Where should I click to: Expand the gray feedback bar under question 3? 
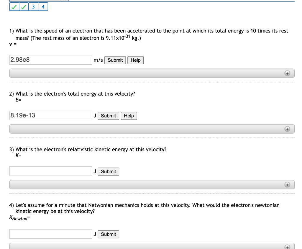pos(152,185)
